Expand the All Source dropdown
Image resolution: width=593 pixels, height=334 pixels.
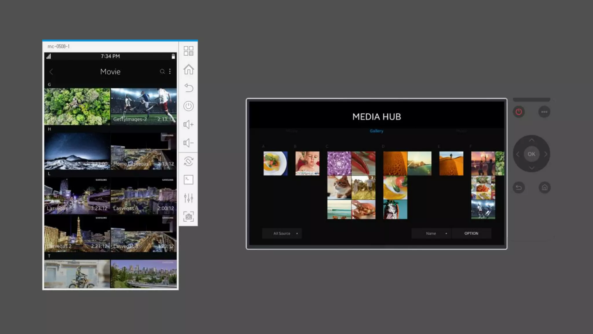coord(282,233)
